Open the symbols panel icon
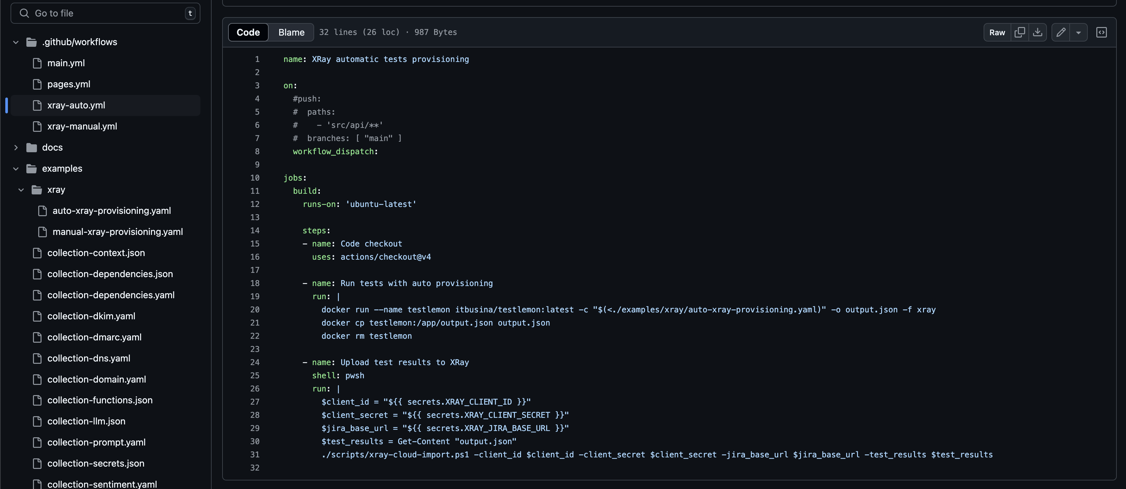 click(x=1102, y=32)
